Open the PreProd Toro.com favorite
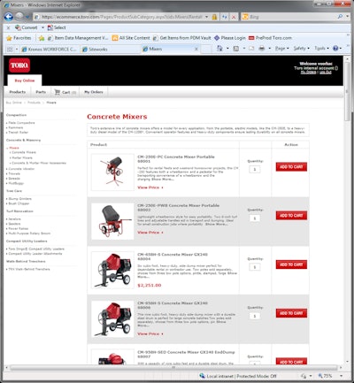The height and width of the screenshot is (383, 354). 270,38
